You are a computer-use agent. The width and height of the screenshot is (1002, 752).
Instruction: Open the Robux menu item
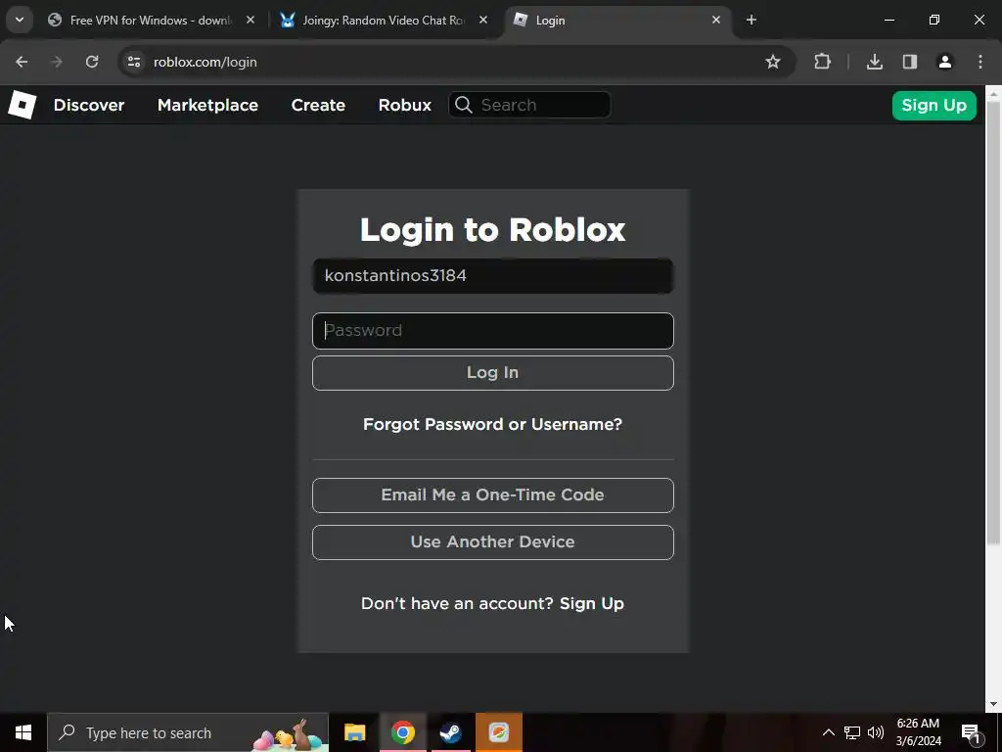[405, 105]
